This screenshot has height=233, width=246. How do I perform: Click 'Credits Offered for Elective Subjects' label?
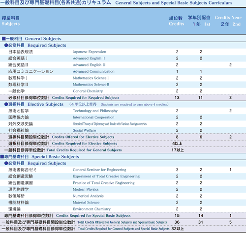click(x=83, y=137)
